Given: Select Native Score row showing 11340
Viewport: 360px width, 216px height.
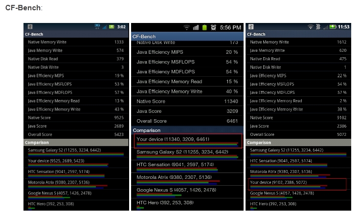Looking at the screenshot, I should tap(187, 101).
